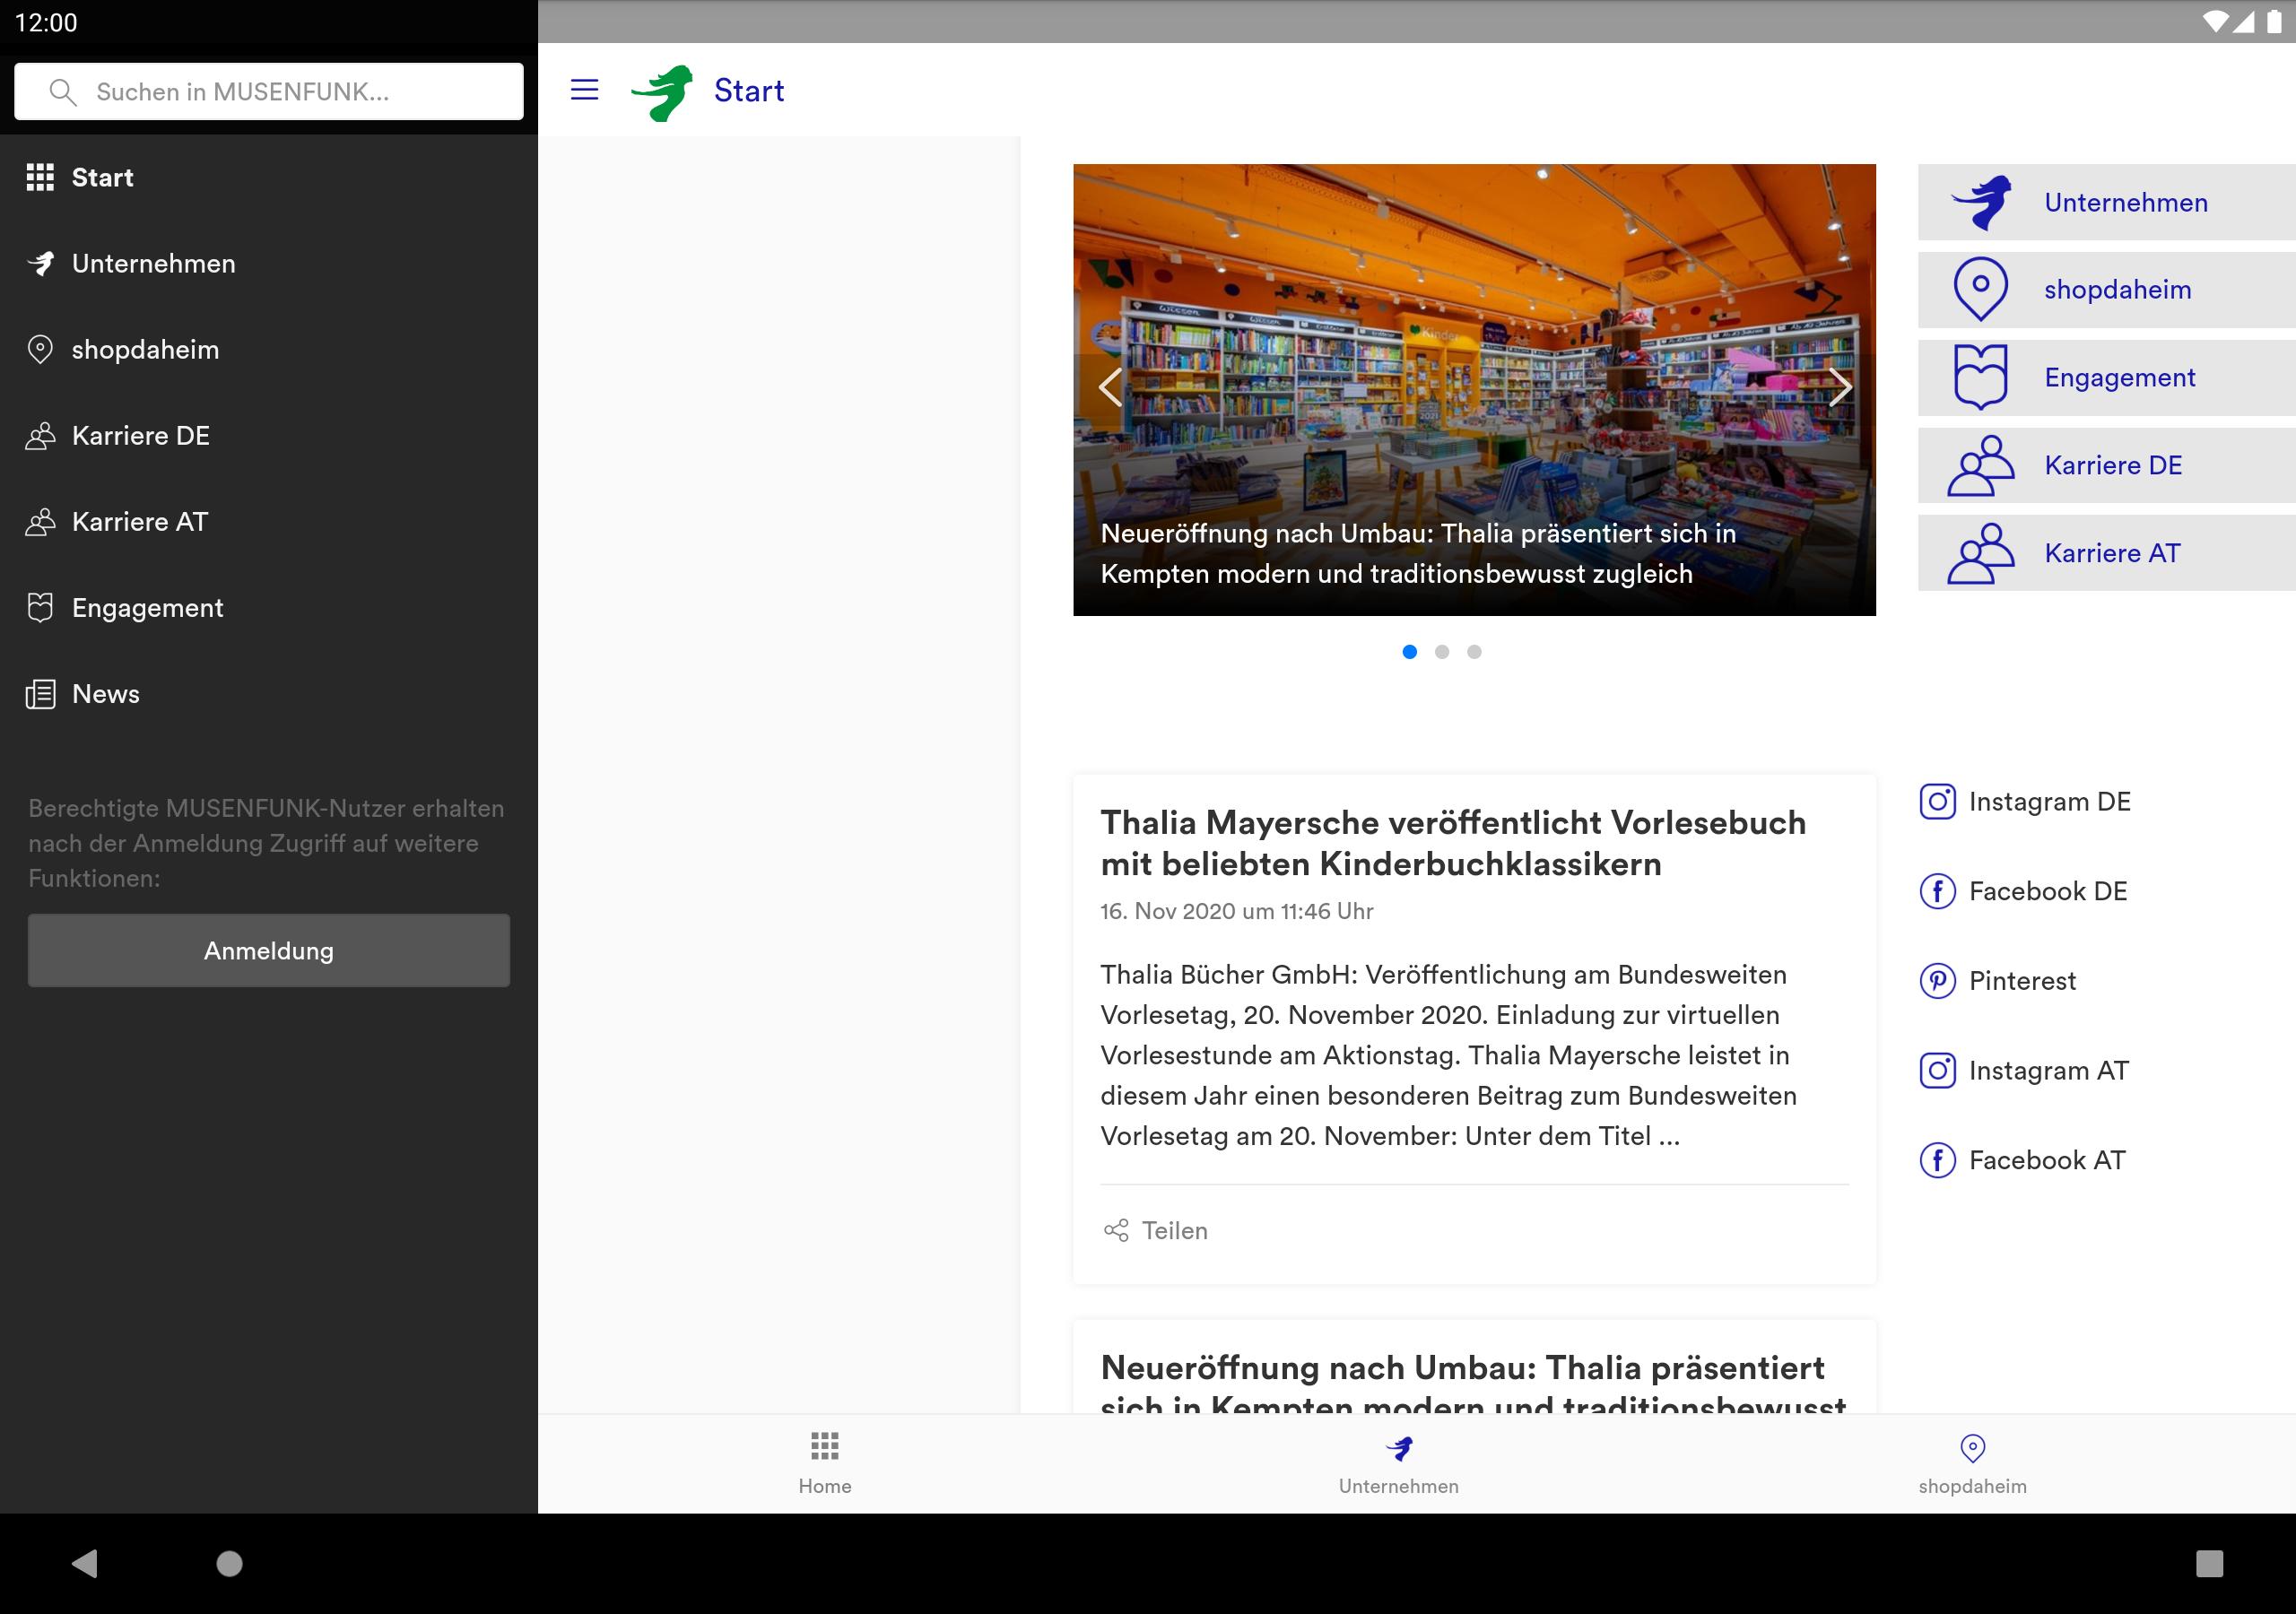Open Karriere DE tile on the right

[2107, 465]
